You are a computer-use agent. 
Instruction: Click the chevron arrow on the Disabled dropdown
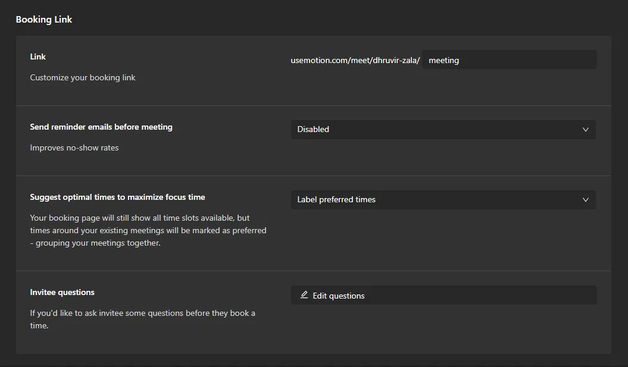point(586,130)
